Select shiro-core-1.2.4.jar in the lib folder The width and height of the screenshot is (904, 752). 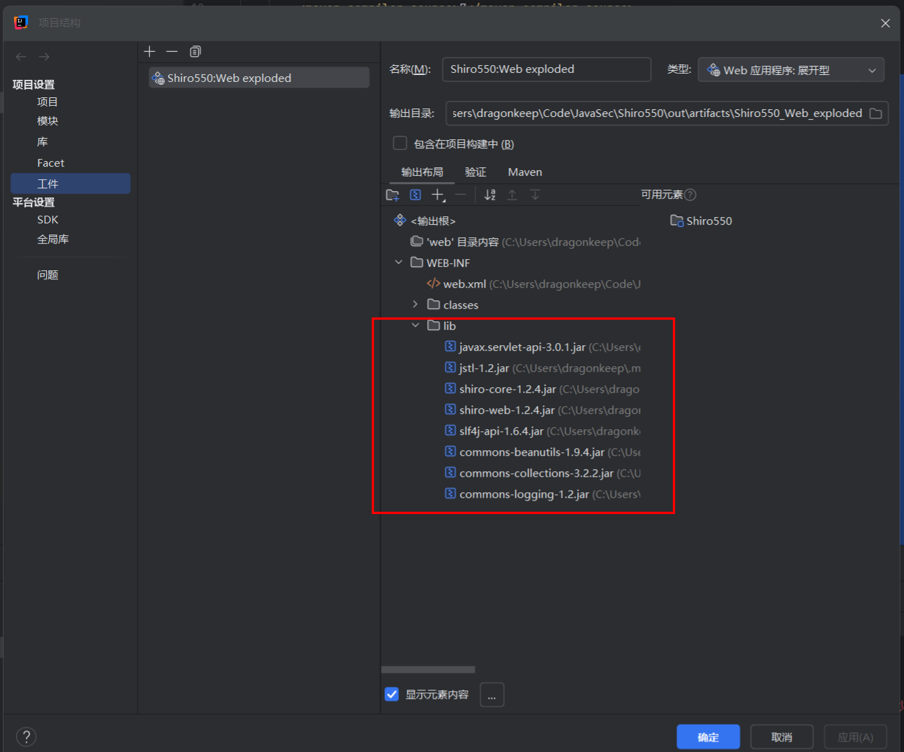pos(507,389)
